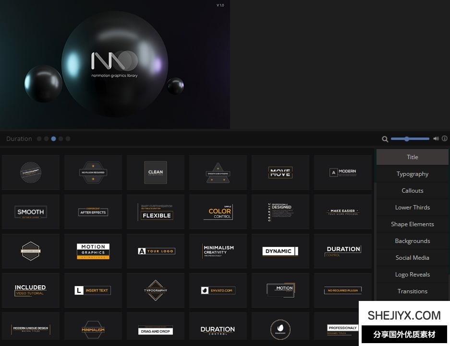
Task: Open the Callouts category
Action: click(x=412, y=191)
